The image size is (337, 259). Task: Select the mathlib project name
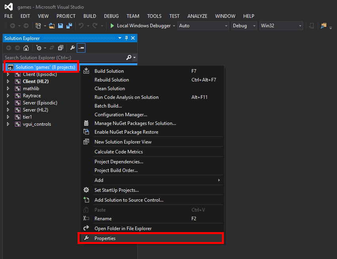coord(31,89)
